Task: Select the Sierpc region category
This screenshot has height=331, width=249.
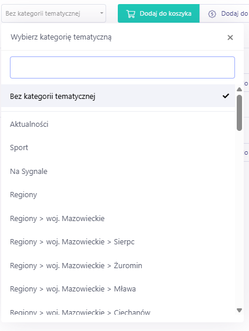Action: click(x=118, y=242)
